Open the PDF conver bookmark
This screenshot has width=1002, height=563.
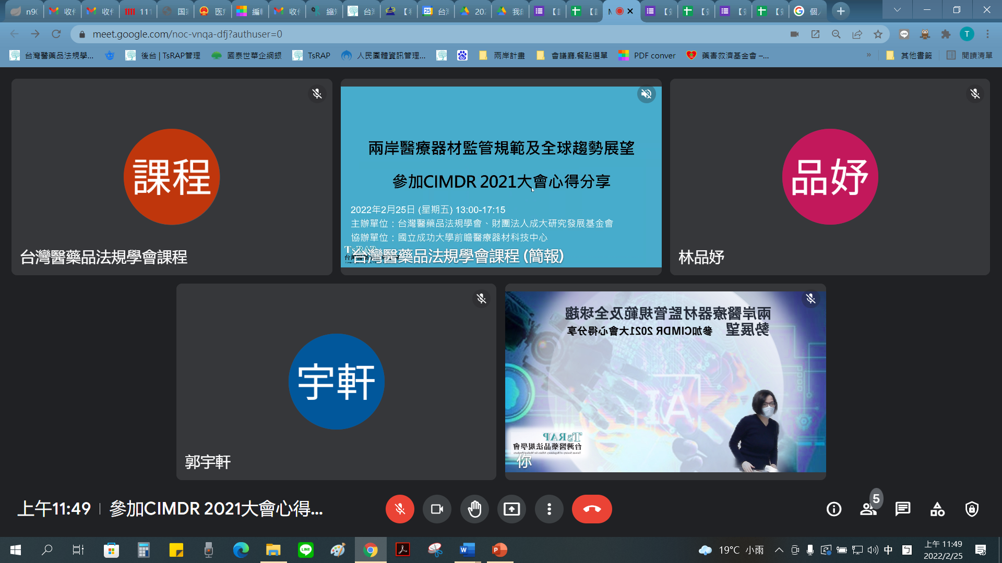click(647, 55)
